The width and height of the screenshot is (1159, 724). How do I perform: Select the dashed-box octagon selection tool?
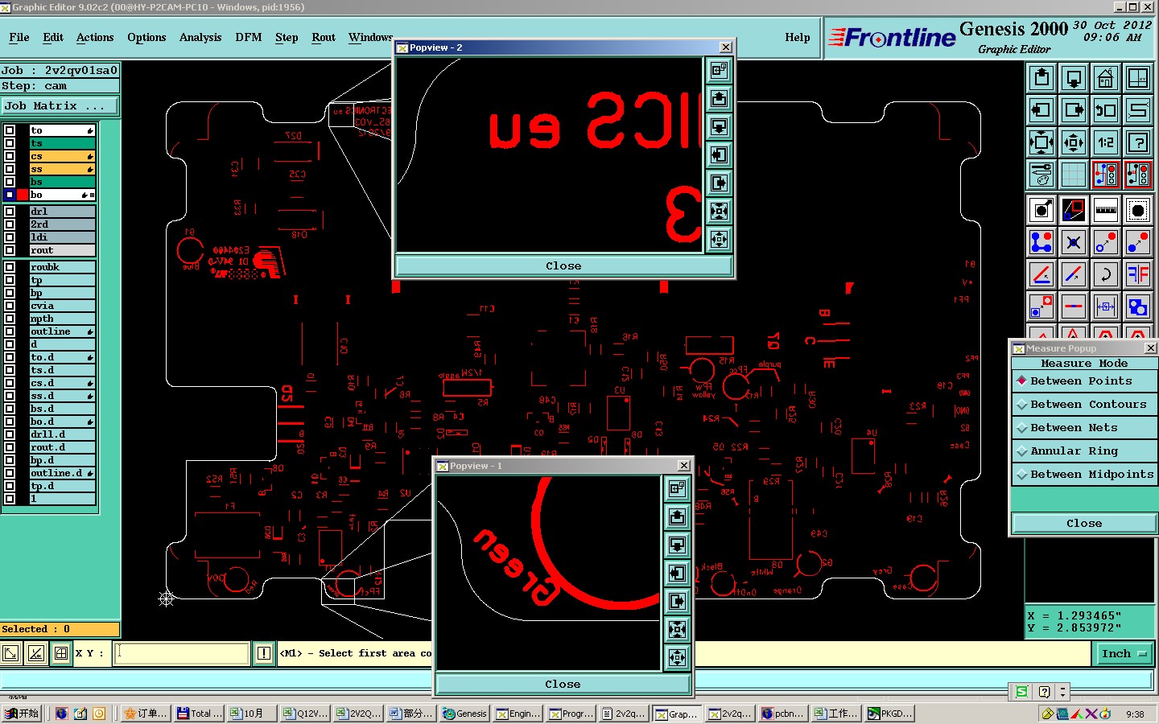click(1138, 211)
